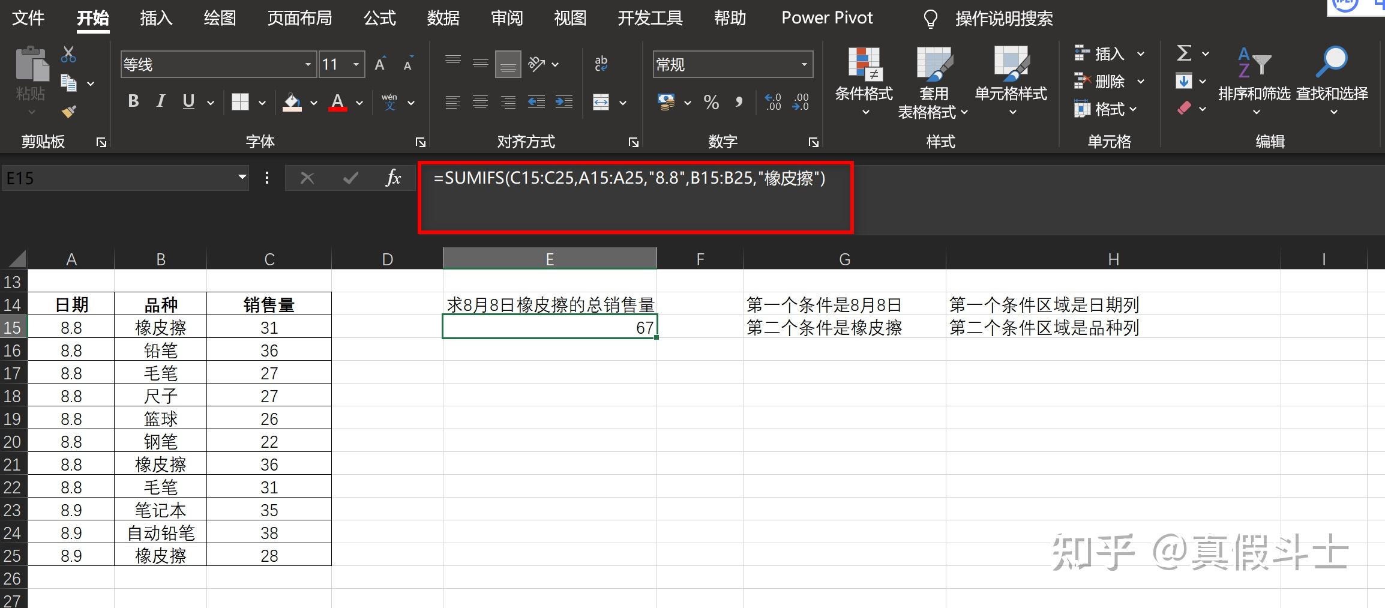Cancel formula entry with X

307,178
